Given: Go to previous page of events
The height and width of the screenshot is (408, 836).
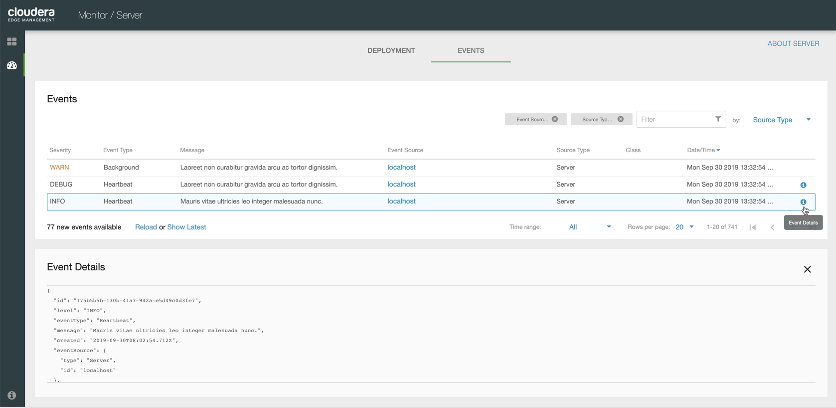Looking at the screenshot, I should click(x=773, y=227).
